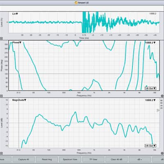Click the magnitude plot at the 0 dB line
The width and height of the screenshot is (164, 164).
[x=84, y=123]
